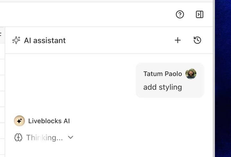
Task: Click Tatum Paolo's avatar photo
Action: click(x=191, y=74)
